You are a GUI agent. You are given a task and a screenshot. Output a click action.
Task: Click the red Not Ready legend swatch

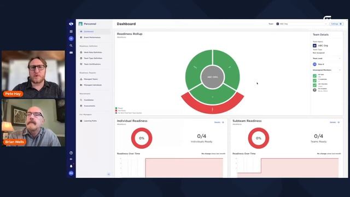pyautogui.click(x=116, y=111)
